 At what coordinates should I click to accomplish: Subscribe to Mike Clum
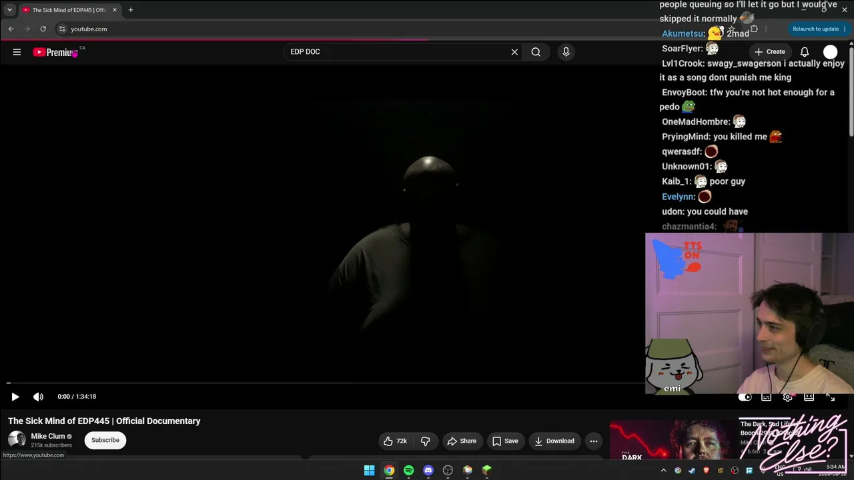(x=105, y=440)
